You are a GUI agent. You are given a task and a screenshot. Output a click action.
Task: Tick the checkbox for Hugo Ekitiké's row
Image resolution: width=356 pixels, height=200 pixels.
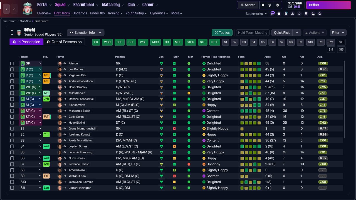(12, 122)
